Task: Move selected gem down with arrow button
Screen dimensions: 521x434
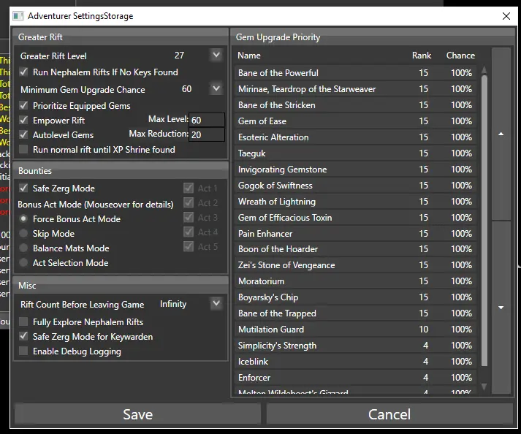Action: (x=501, y=308)
